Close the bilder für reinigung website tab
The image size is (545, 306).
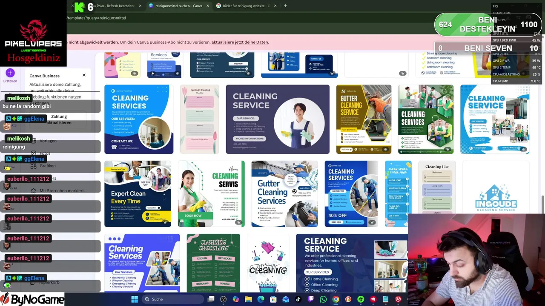(275, 6)
